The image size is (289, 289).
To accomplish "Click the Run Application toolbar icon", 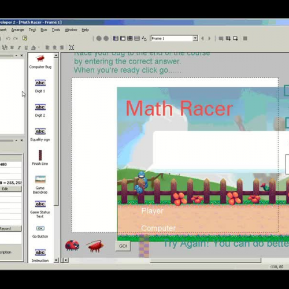I will (228, 39).
